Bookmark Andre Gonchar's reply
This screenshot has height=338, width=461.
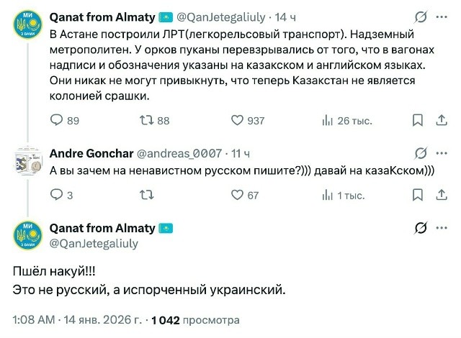(417, 195)
